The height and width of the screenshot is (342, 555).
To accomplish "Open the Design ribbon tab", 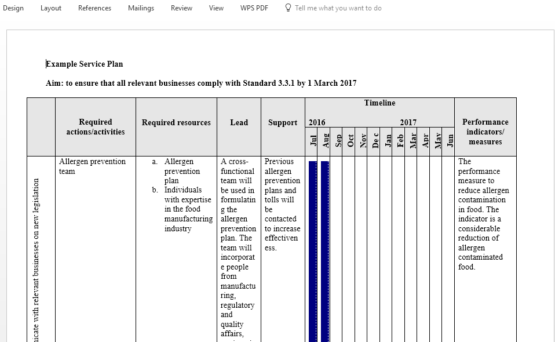I will pyautogui.click(x=13, y=8).
